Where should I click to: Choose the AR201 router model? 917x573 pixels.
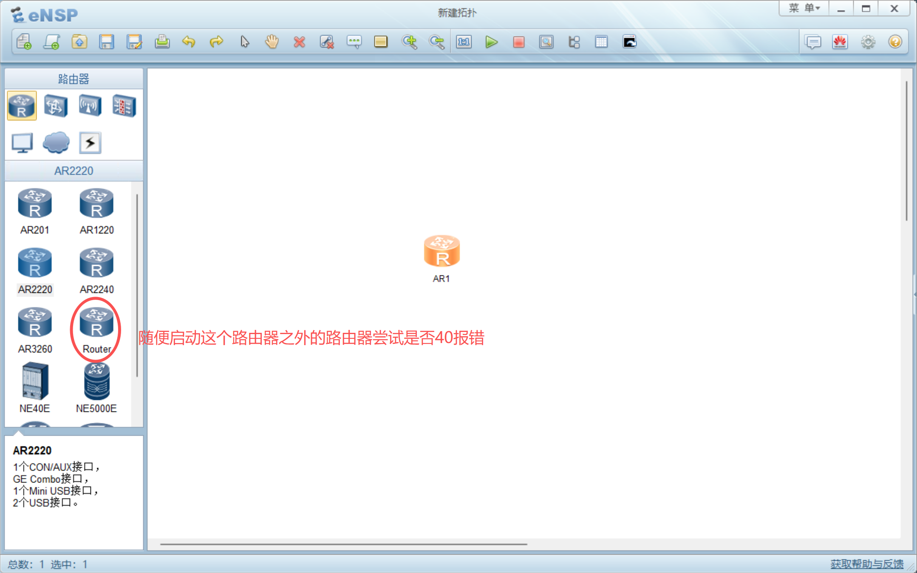tap(35, 212)
